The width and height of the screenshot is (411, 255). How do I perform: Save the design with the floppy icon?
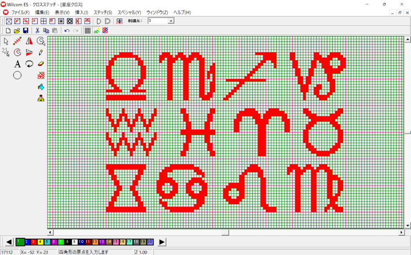pyautogui.click(x=26, y=31)
